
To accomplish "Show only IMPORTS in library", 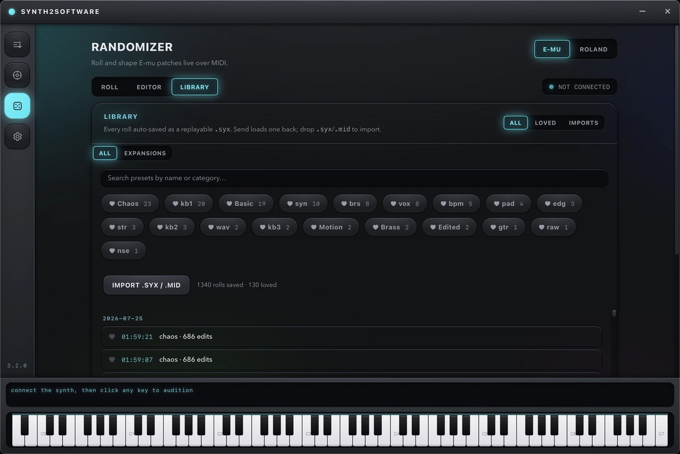I will tap(583, 123).
